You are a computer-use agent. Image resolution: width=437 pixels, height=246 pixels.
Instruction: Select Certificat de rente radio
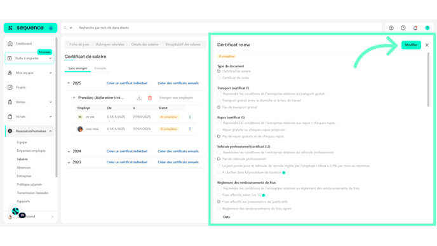pyautogui.click(x=218, y=78)
